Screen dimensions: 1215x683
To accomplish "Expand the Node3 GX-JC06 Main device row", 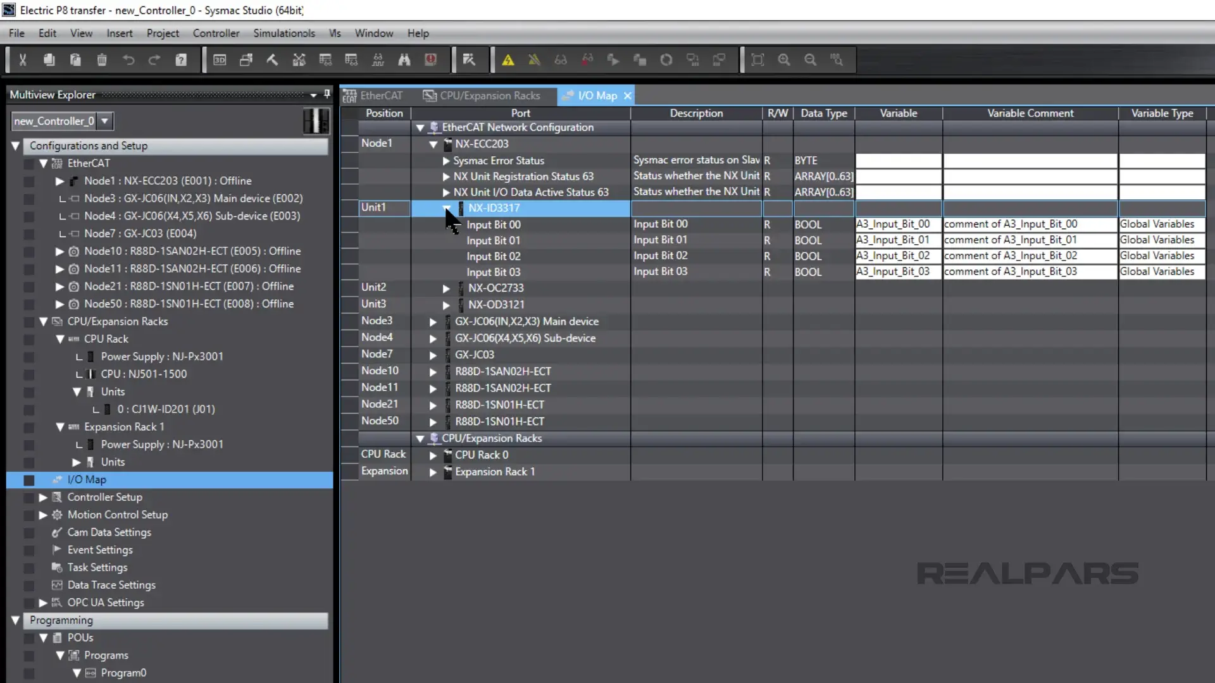I will pos(432,321).
